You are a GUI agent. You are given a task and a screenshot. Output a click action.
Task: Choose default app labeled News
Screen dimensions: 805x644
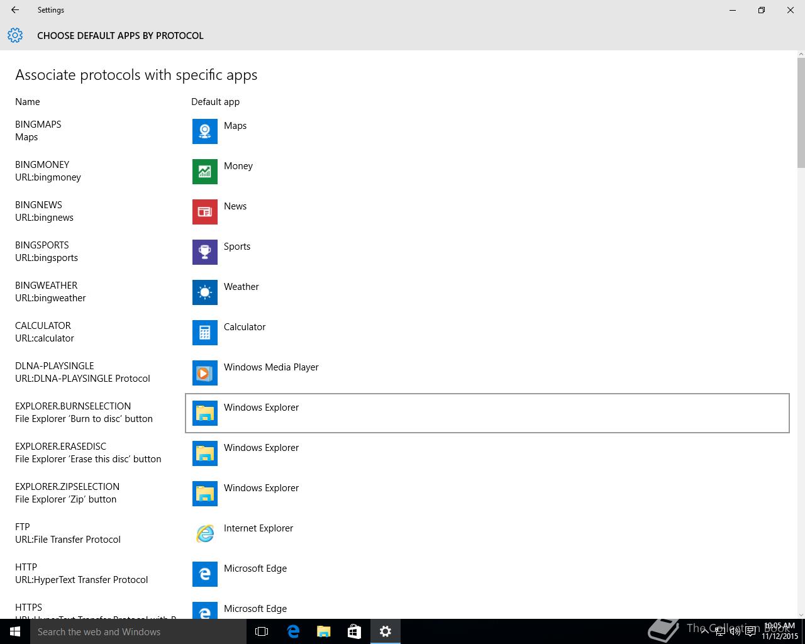click(235, 206)
